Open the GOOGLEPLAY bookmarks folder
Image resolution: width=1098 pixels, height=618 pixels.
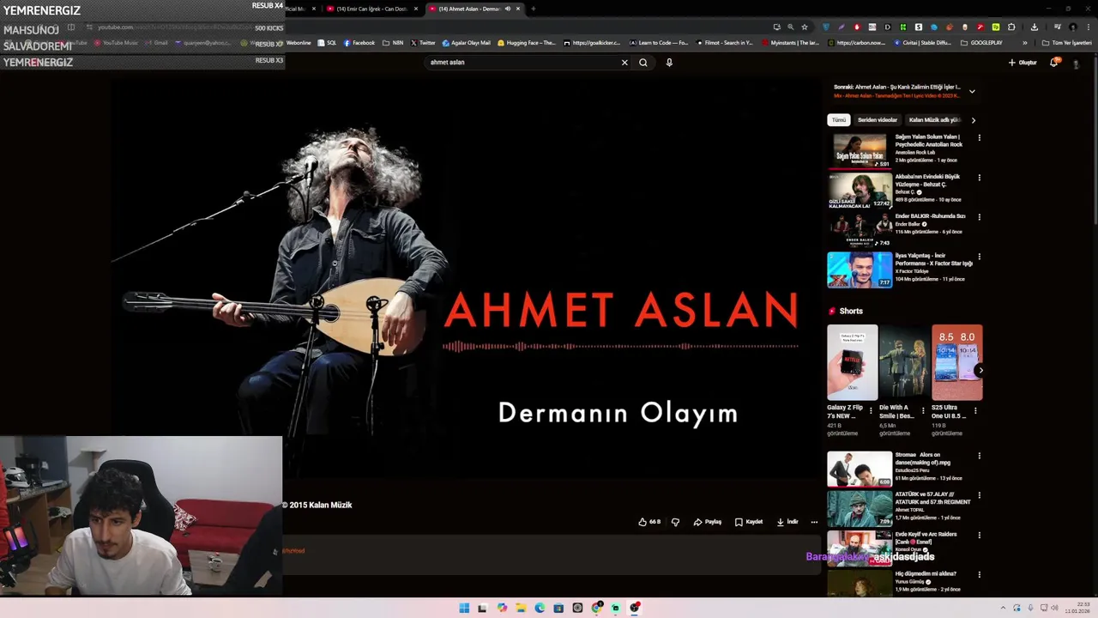[x=981, y=42]
